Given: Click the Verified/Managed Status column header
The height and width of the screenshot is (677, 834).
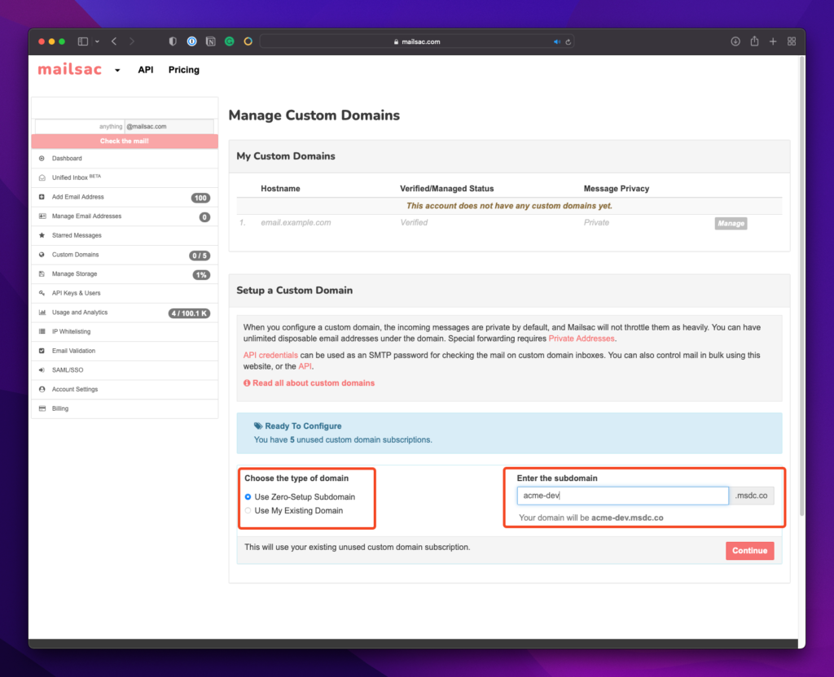Looking at the screenshot, I should tap(447, 189).
